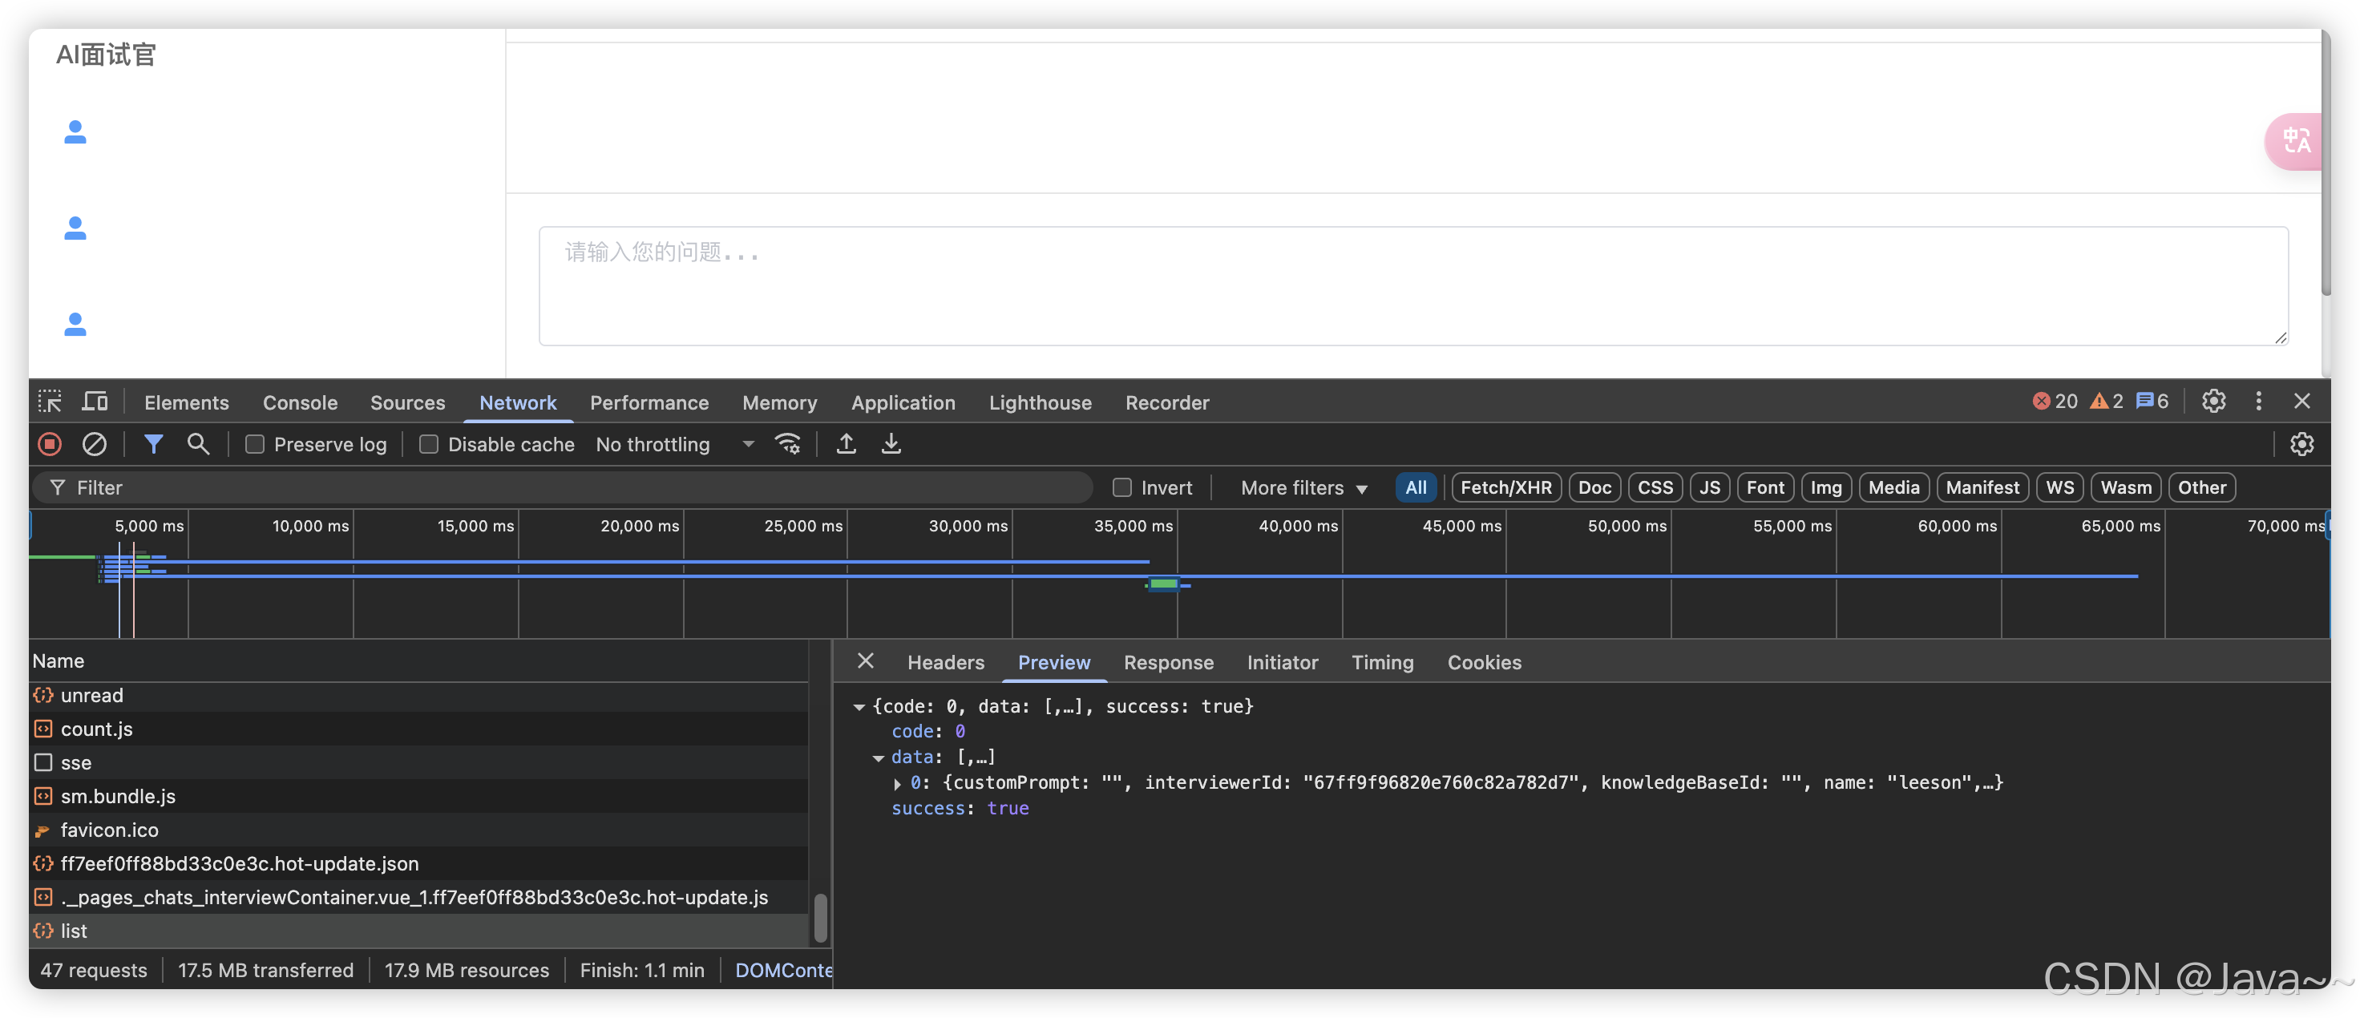Select sm.bundle.js request
Viewport: 2360px width, 1018px height.
118,796
